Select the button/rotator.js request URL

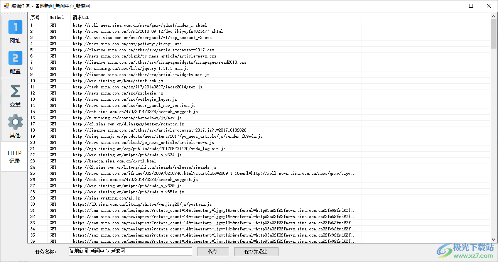click(128, 124)
